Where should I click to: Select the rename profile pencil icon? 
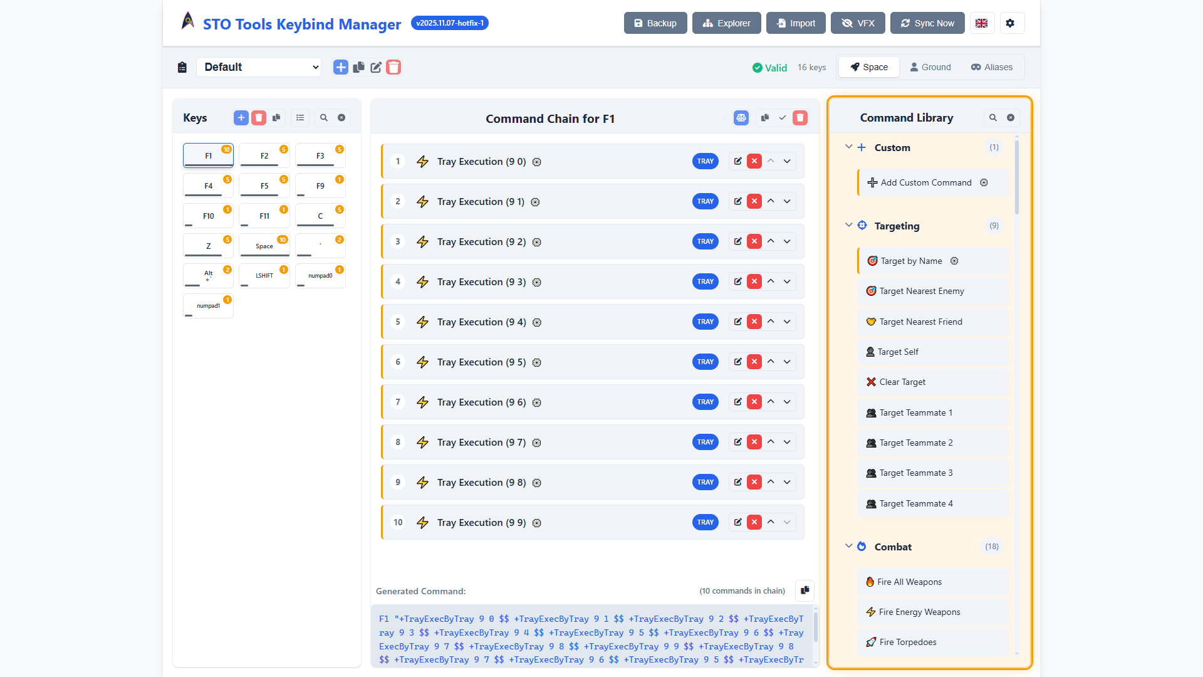click(x=376, y=67)
